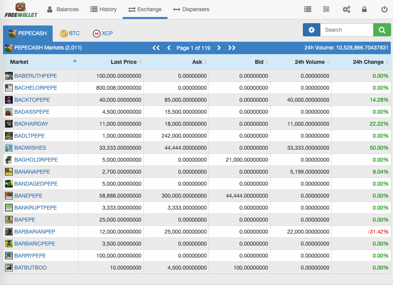Open the History menu
393x285 pixels.
pyautogui.click(x=103, y=9)
